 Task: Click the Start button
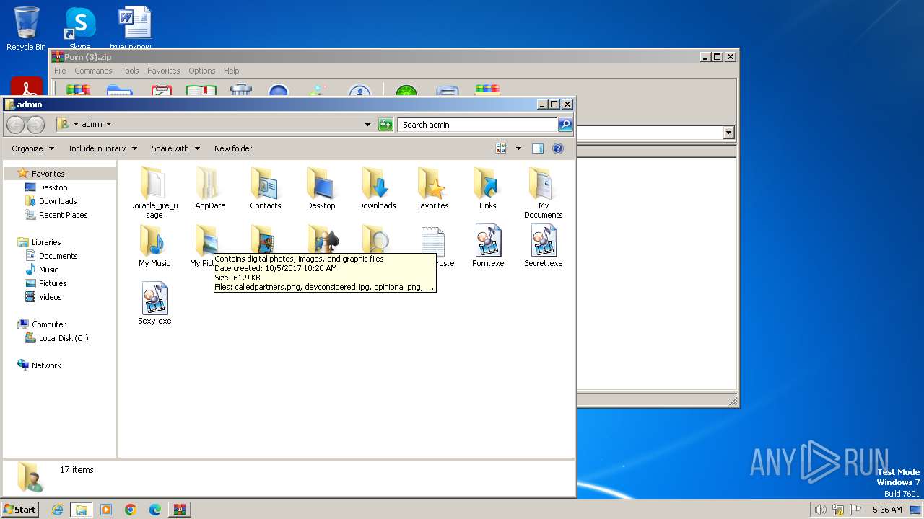(x=19, y=509)
